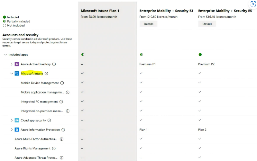The image size is (257, 161).
Task: Show info for Azure Advanced Threat Protection
Action: click(61, 158)
